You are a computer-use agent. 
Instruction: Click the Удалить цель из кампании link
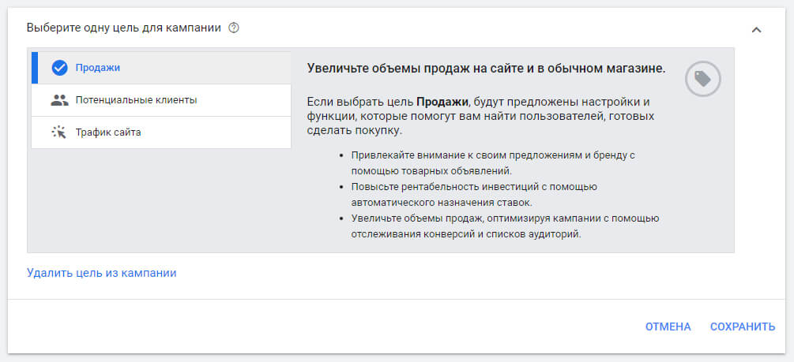[101, 273]
